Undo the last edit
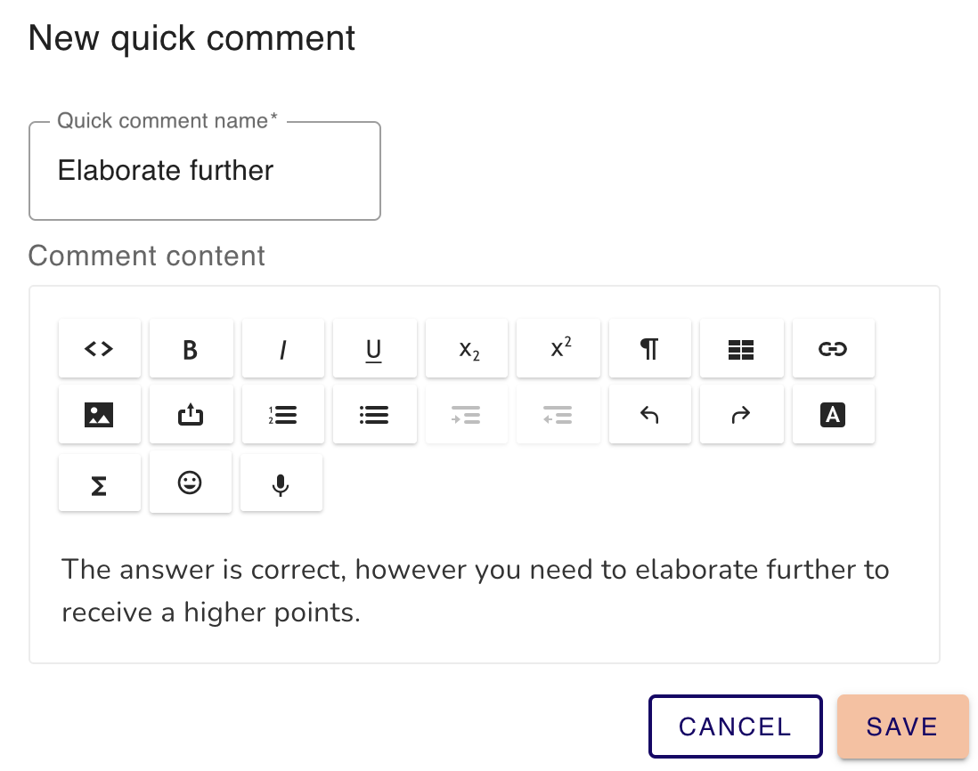This screenshot has width=978, height=771. coord(650,415)
